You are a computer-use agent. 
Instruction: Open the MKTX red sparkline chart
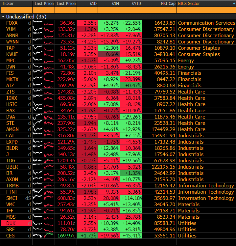click(x=49, y=79)
